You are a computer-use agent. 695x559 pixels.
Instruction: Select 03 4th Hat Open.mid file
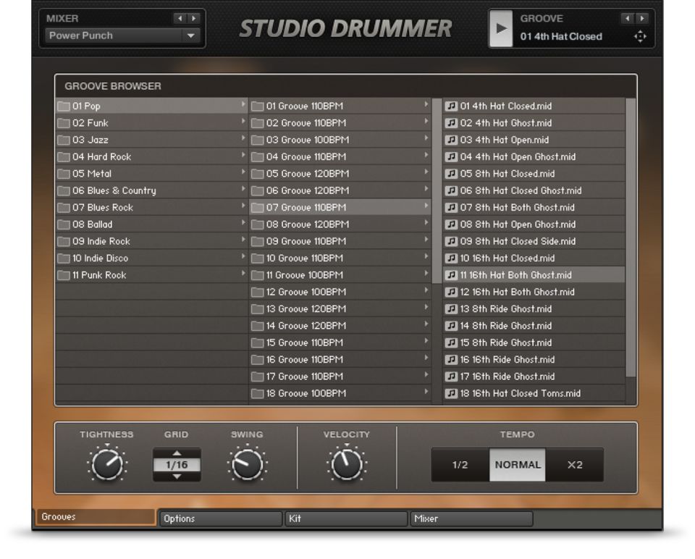[505, 140]
